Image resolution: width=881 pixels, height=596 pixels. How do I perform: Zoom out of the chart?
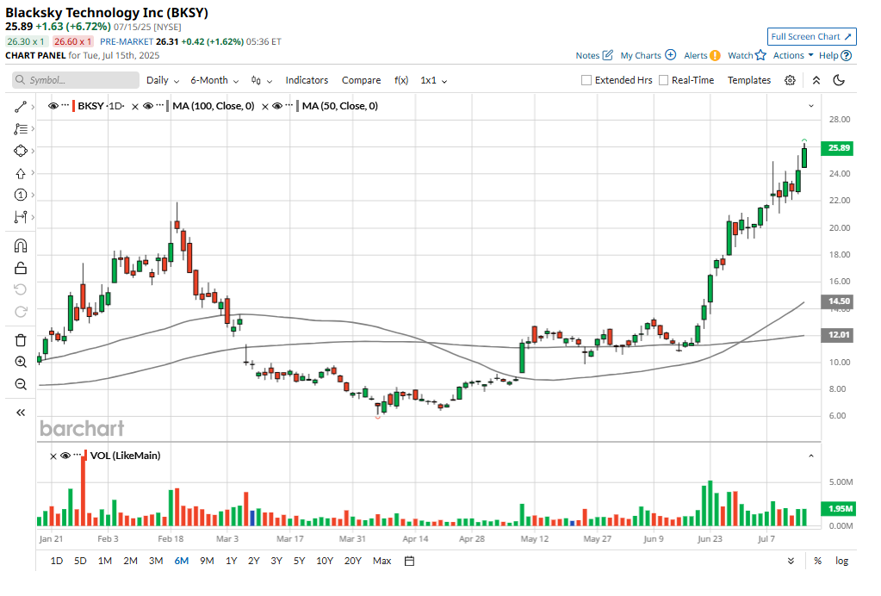coord(20,385)
